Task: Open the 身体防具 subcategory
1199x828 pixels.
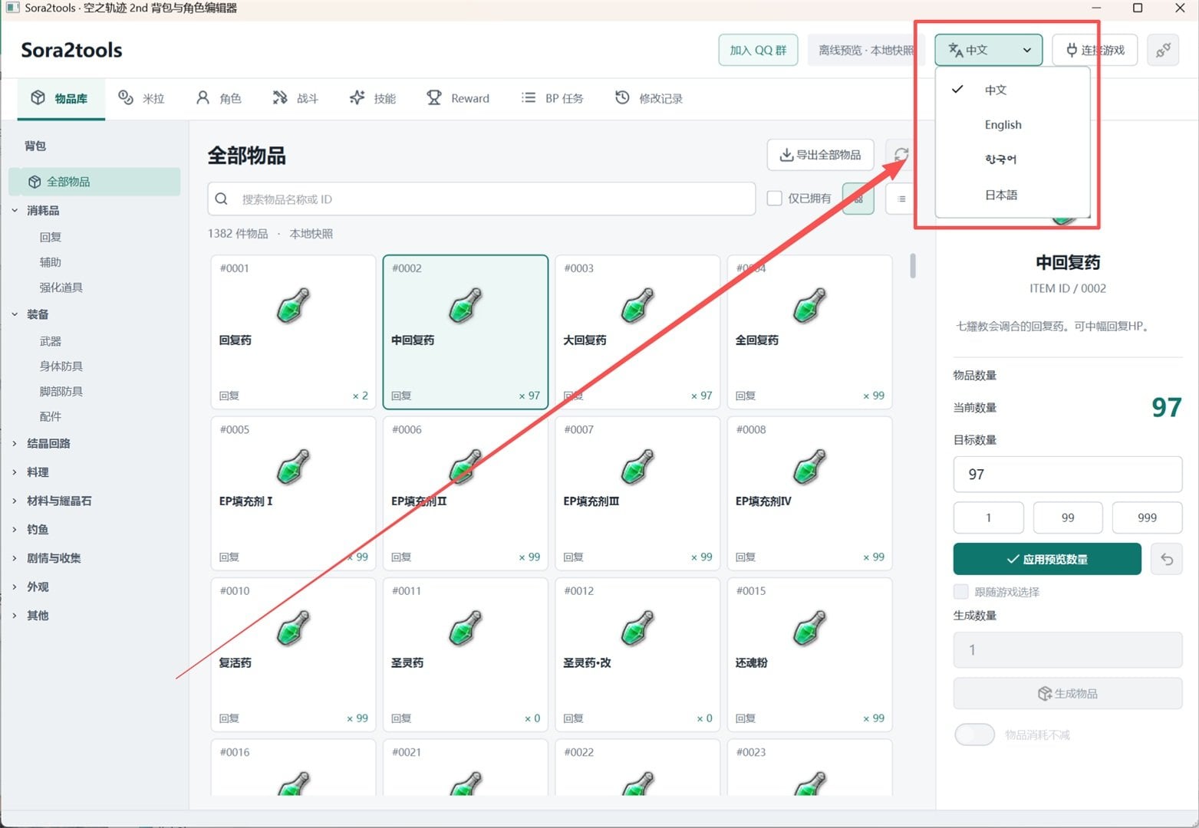Action: pos(61,366)
